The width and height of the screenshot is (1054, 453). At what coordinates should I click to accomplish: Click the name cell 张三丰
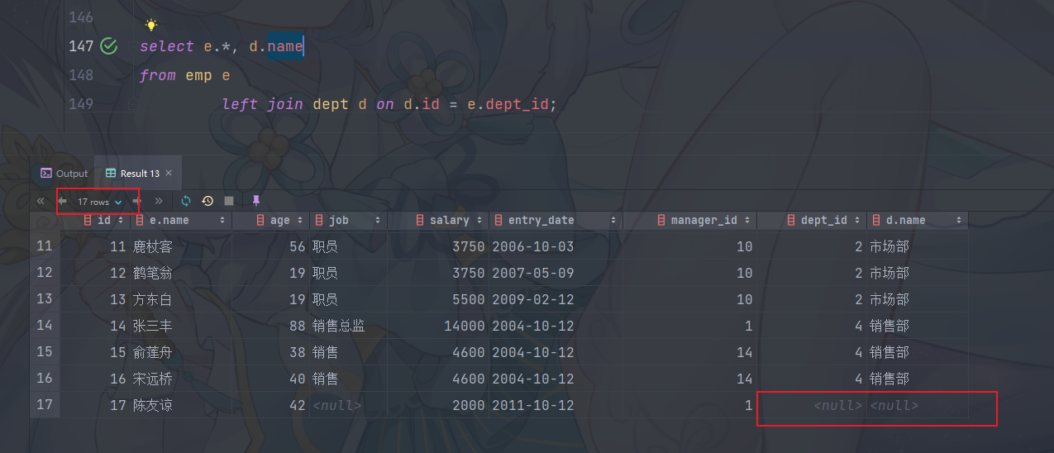click(152, 326)
